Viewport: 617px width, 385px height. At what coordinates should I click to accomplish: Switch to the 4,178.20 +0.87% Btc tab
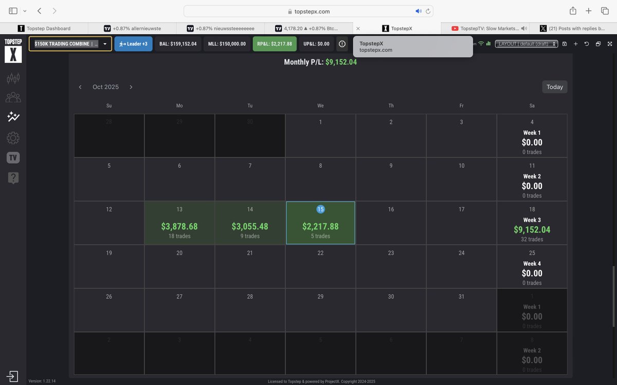pyautogui.click(x=308, y=29)
